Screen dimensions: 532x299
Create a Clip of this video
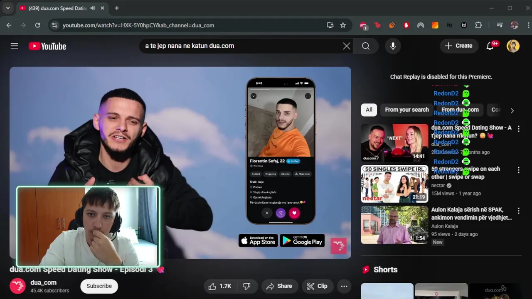coord(317,286)
